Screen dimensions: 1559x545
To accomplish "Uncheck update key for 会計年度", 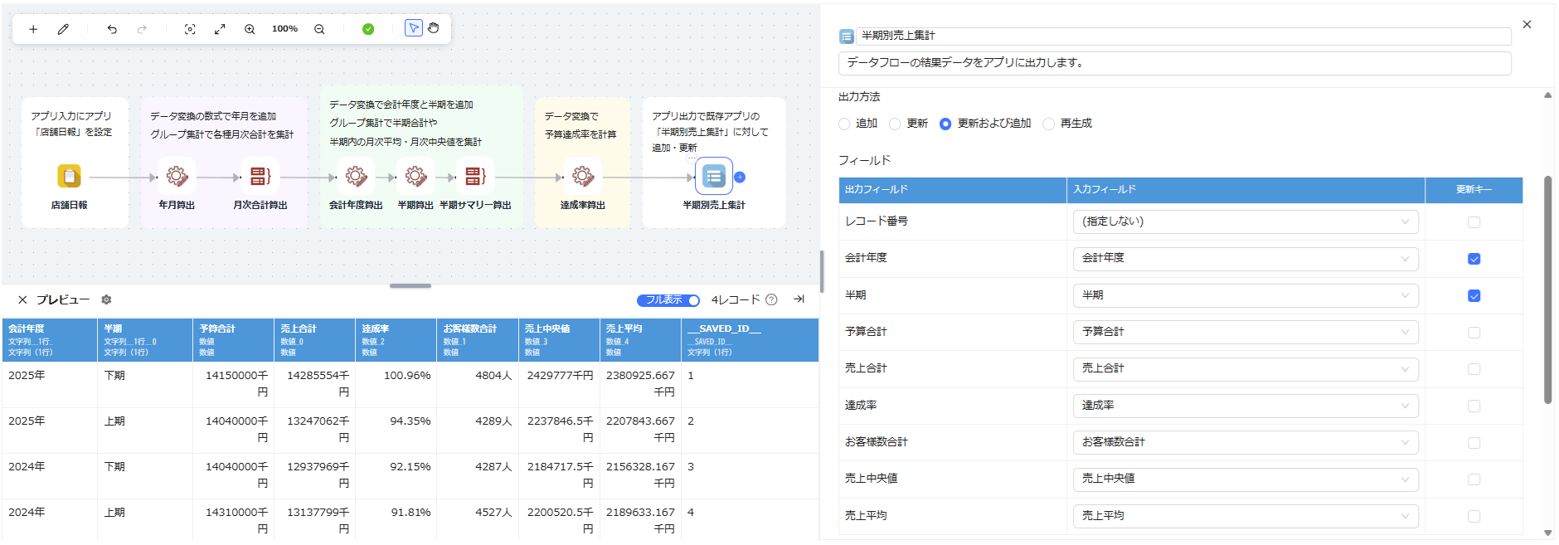I will (x=1474, y=259).
